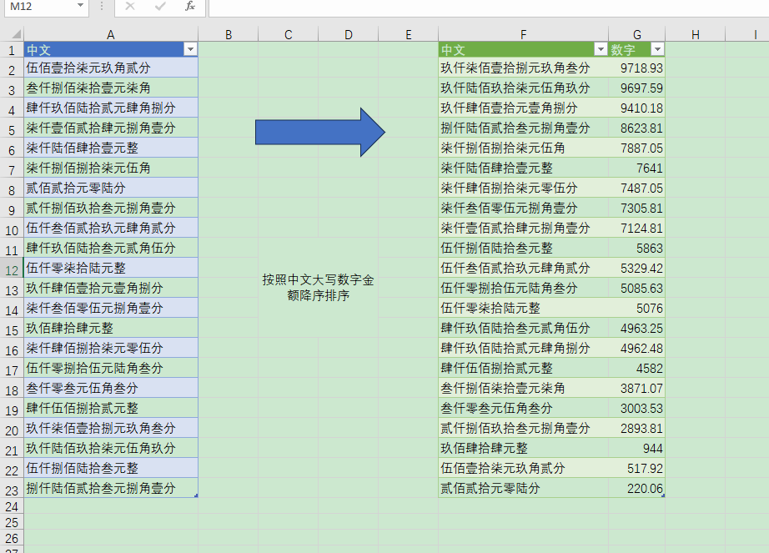Click cell 叁仟捌佰柒拾壹元柒角 in column A

(111, 88)
